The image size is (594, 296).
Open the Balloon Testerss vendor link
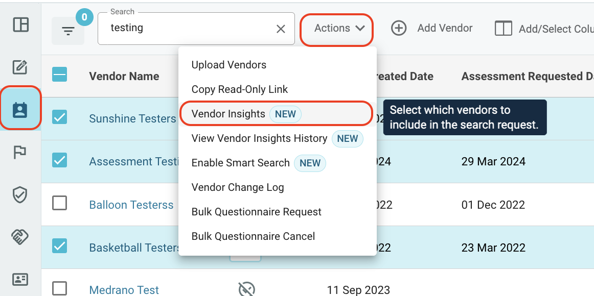click(131, 205)
